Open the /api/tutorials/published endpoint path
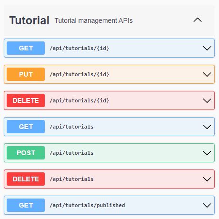The width and height of the screenshot is (219, 219). coord(87,205)
